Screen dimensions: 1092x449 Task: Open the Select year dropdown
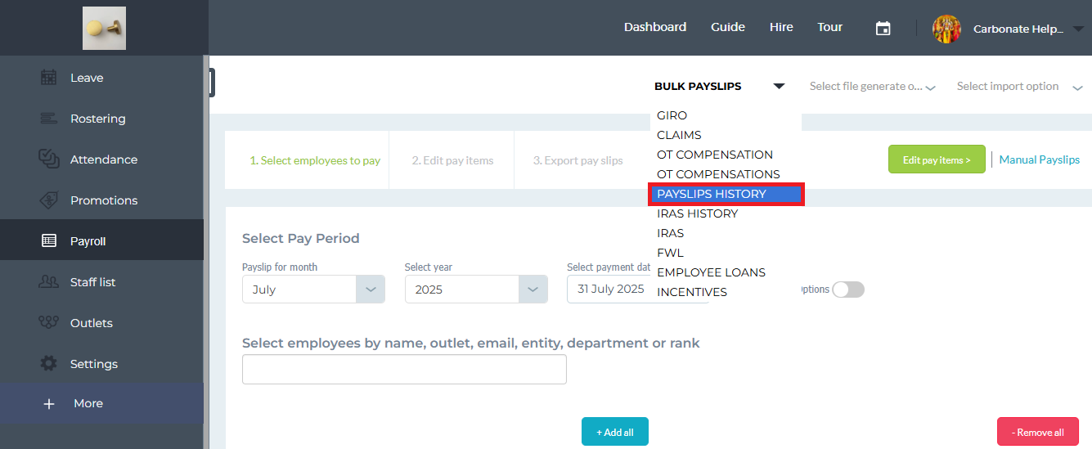pos(533,290)
